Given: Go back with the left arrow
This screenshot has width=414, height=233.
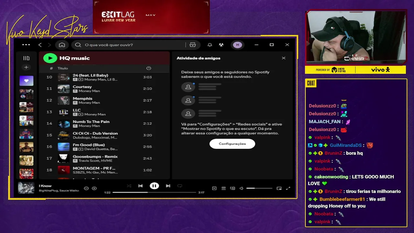Looking at the screenshot, I should click(40, 45).
